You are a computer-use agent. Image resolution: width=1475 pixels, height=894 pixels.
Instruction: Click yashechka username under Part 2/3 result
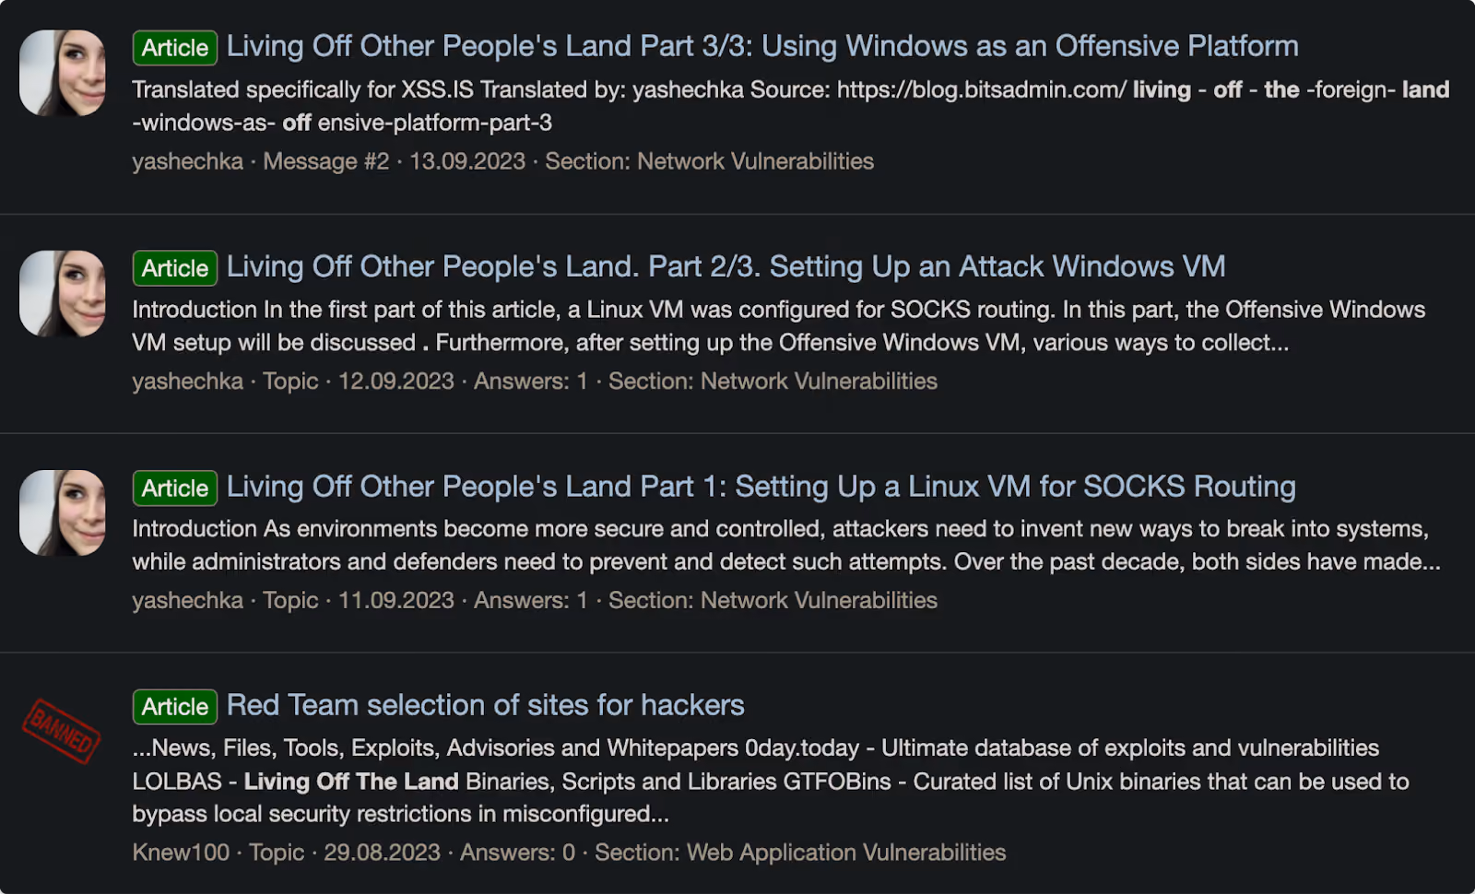tap(187, 381)
